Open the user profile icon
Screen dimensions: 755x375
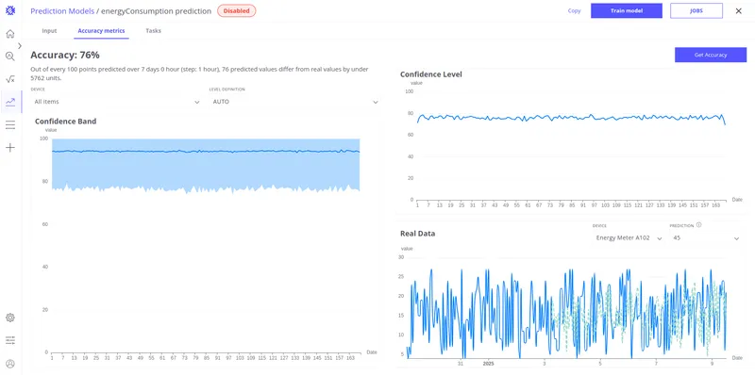10,364
